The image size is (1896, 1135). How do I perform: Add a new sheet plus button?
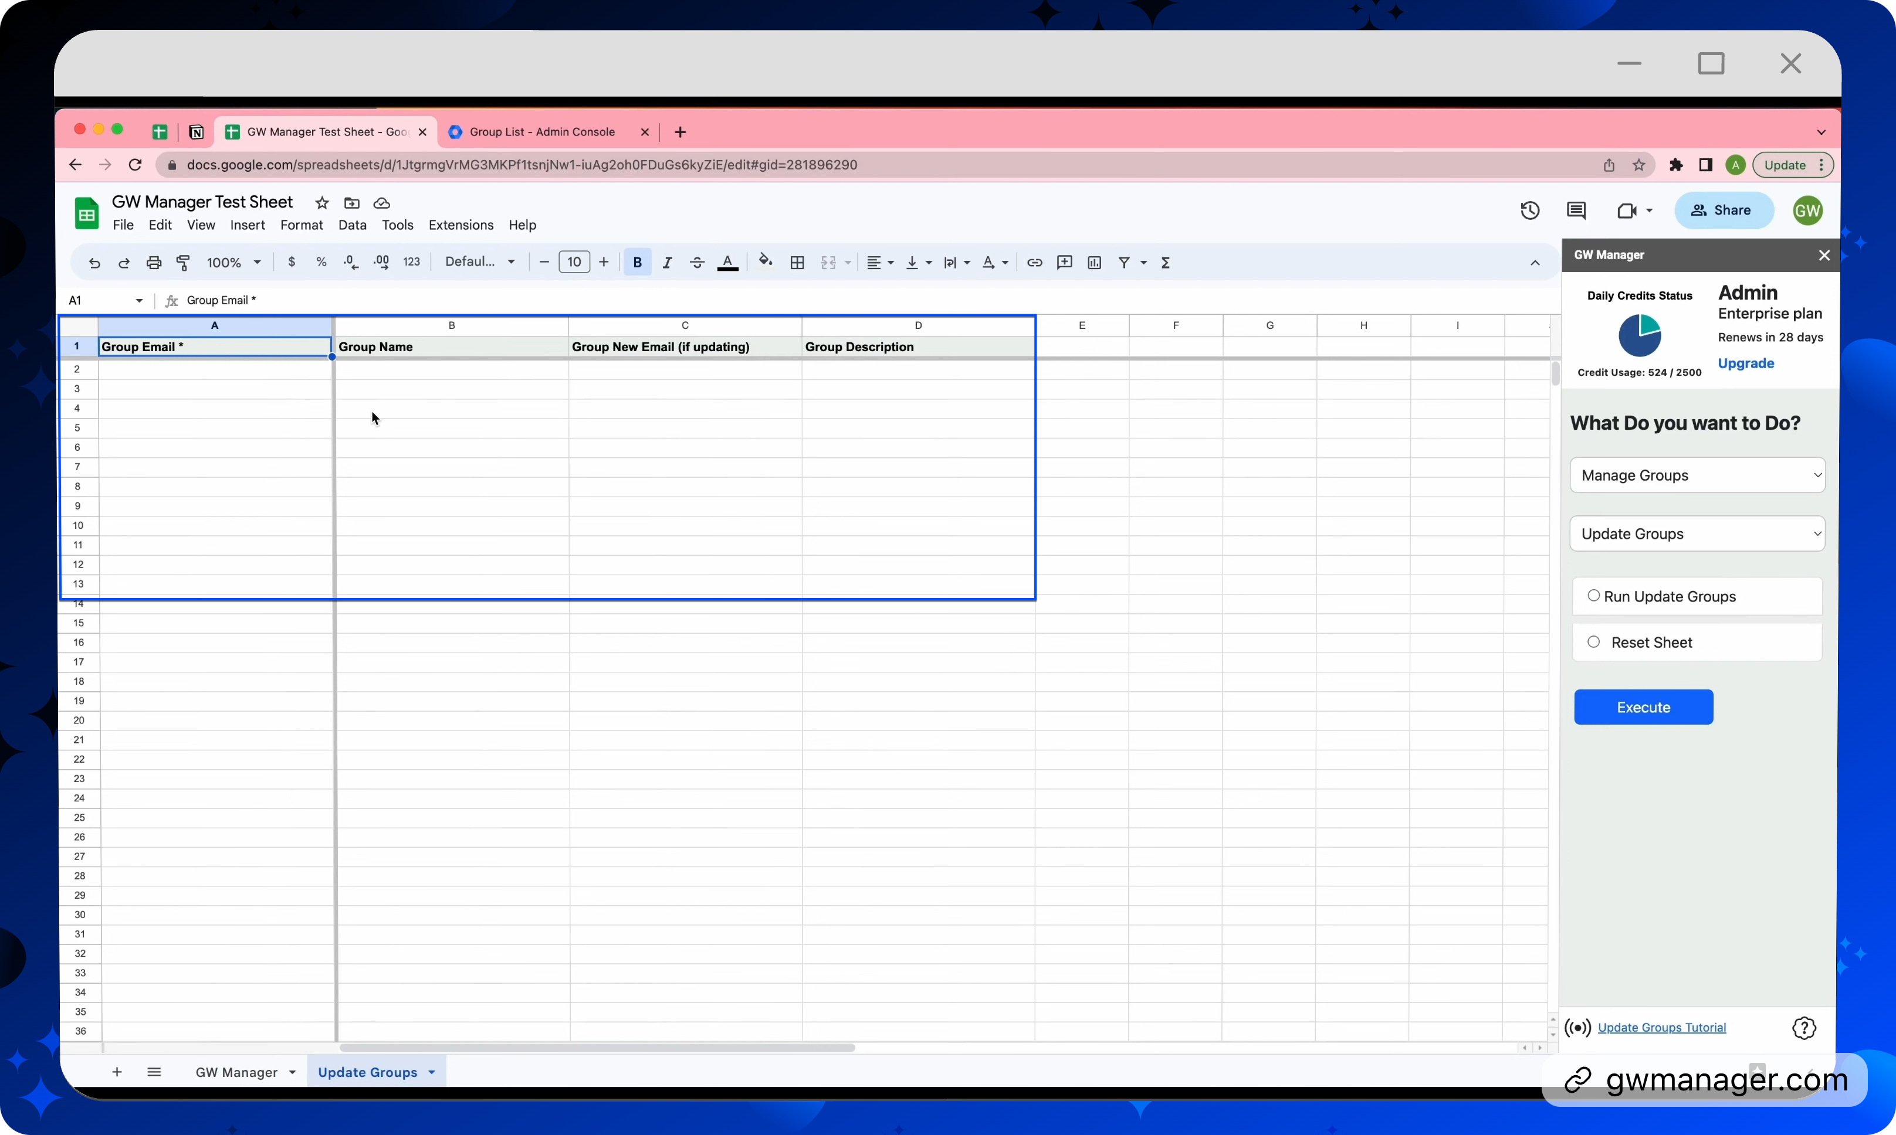coord(117,1072)
